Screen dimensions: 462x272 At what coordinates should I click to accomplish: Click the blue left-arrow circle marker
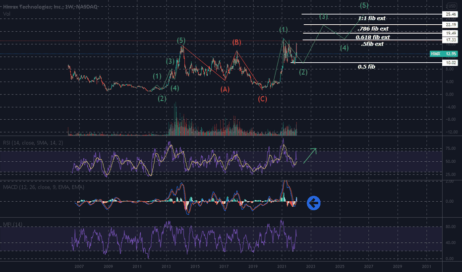(313, 203)
